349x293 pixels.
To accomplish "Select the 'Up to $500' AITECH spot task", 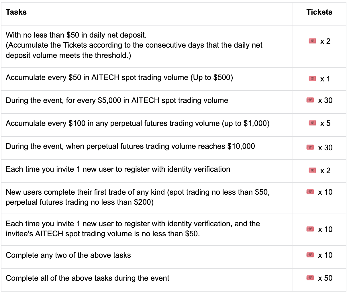I will [x=119, y=77].
